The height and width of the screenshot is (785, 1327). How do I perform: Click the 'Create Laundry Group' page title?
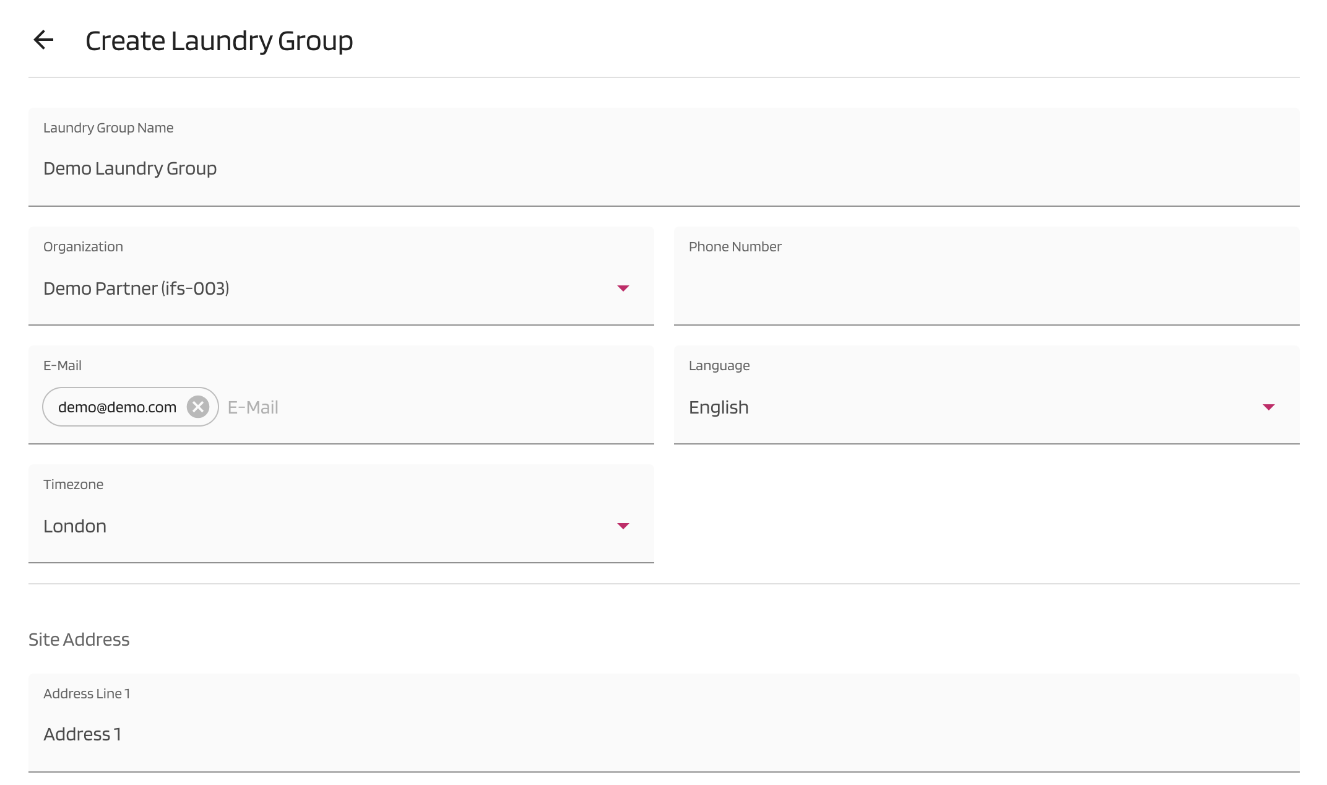[x=219, y=41]
